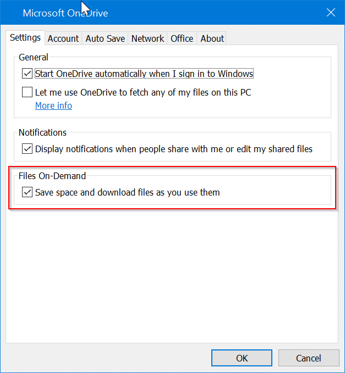
Task: Select the Network tab
Action: [x=147, y=38]
